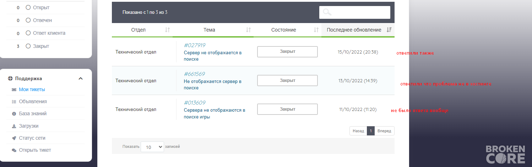Click the info icon beside База знаний
Screen dimensions: 532x167
click(x=14, y=114)
